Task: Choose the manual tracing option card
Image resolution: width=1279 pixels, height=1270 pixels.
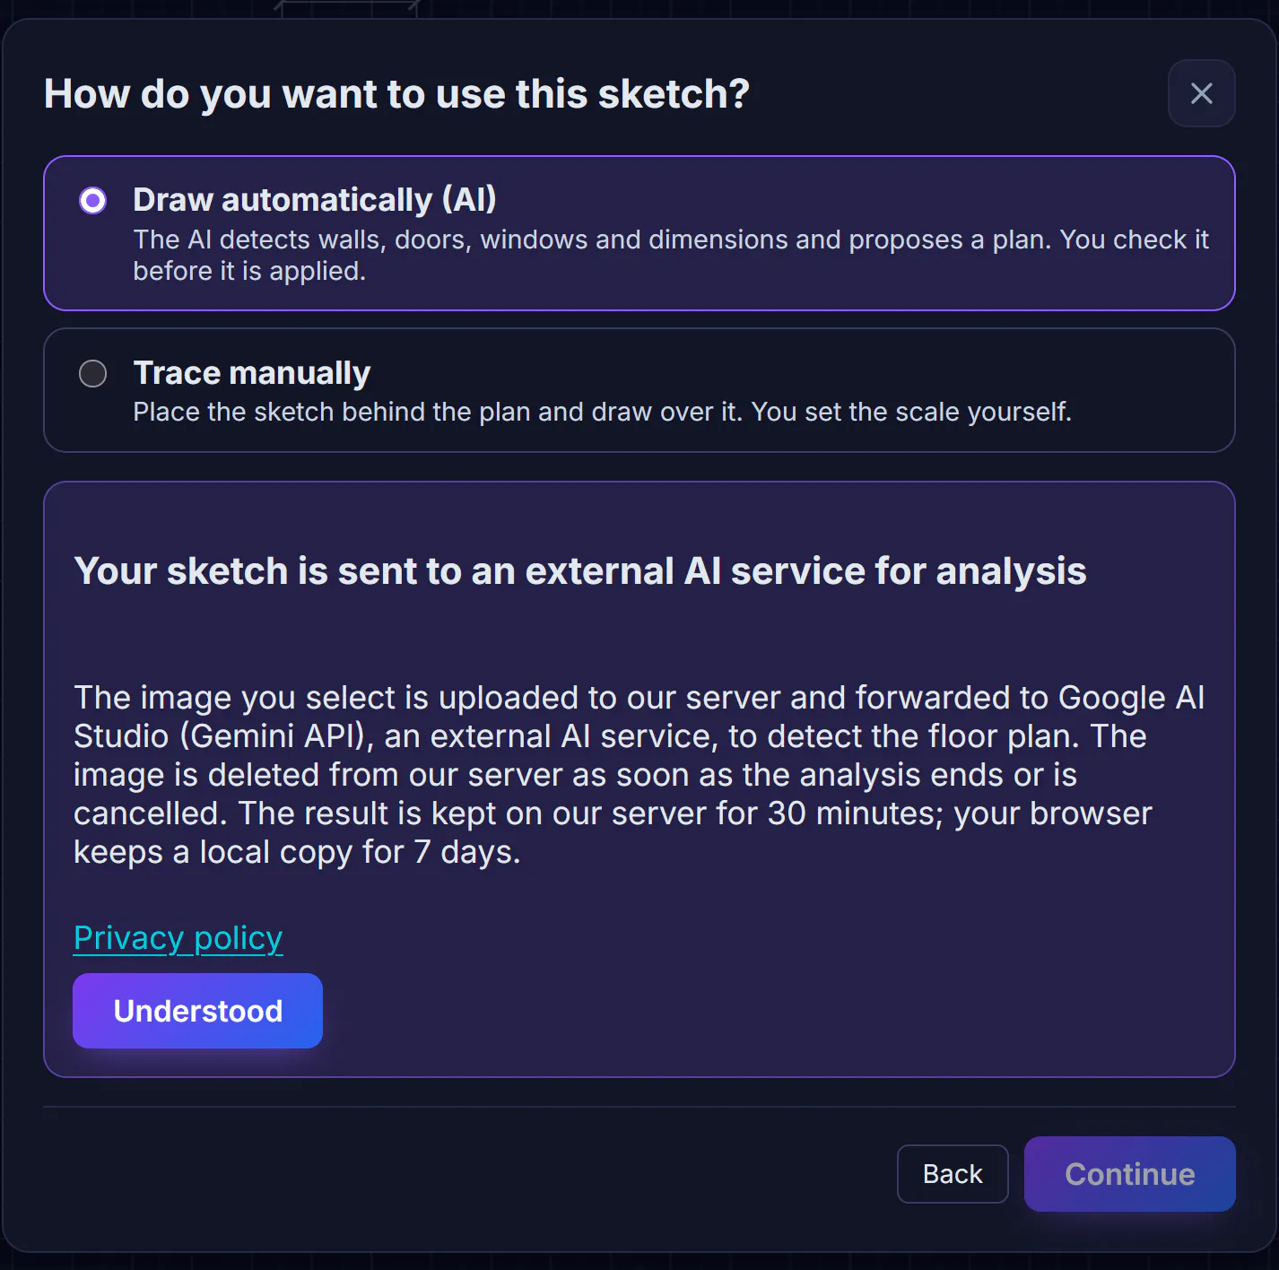Action: click(x=639, y=390)
